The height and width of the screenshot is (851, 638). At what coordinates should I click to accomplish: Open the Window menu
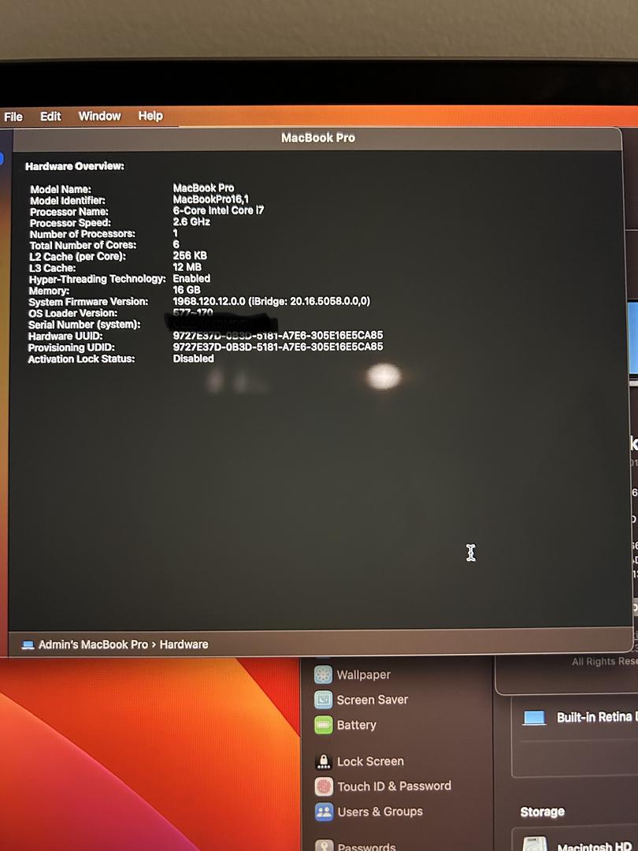tap(100, 116)
